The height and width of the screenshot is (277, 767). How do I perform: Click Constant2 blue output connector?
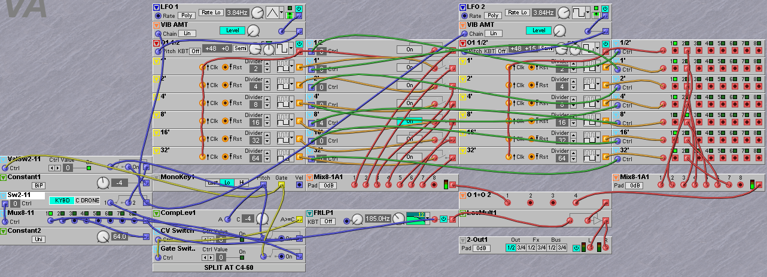(147, 237)
